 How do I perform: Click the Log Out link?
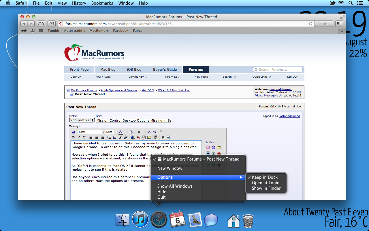tap(292, 77)
